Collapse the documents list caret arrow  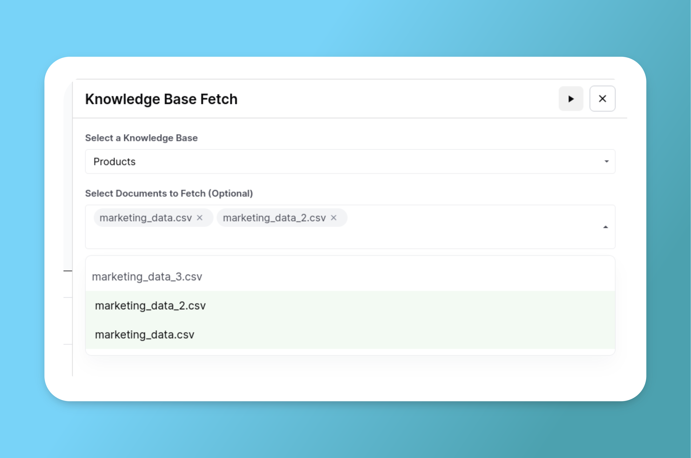(605, 227)
